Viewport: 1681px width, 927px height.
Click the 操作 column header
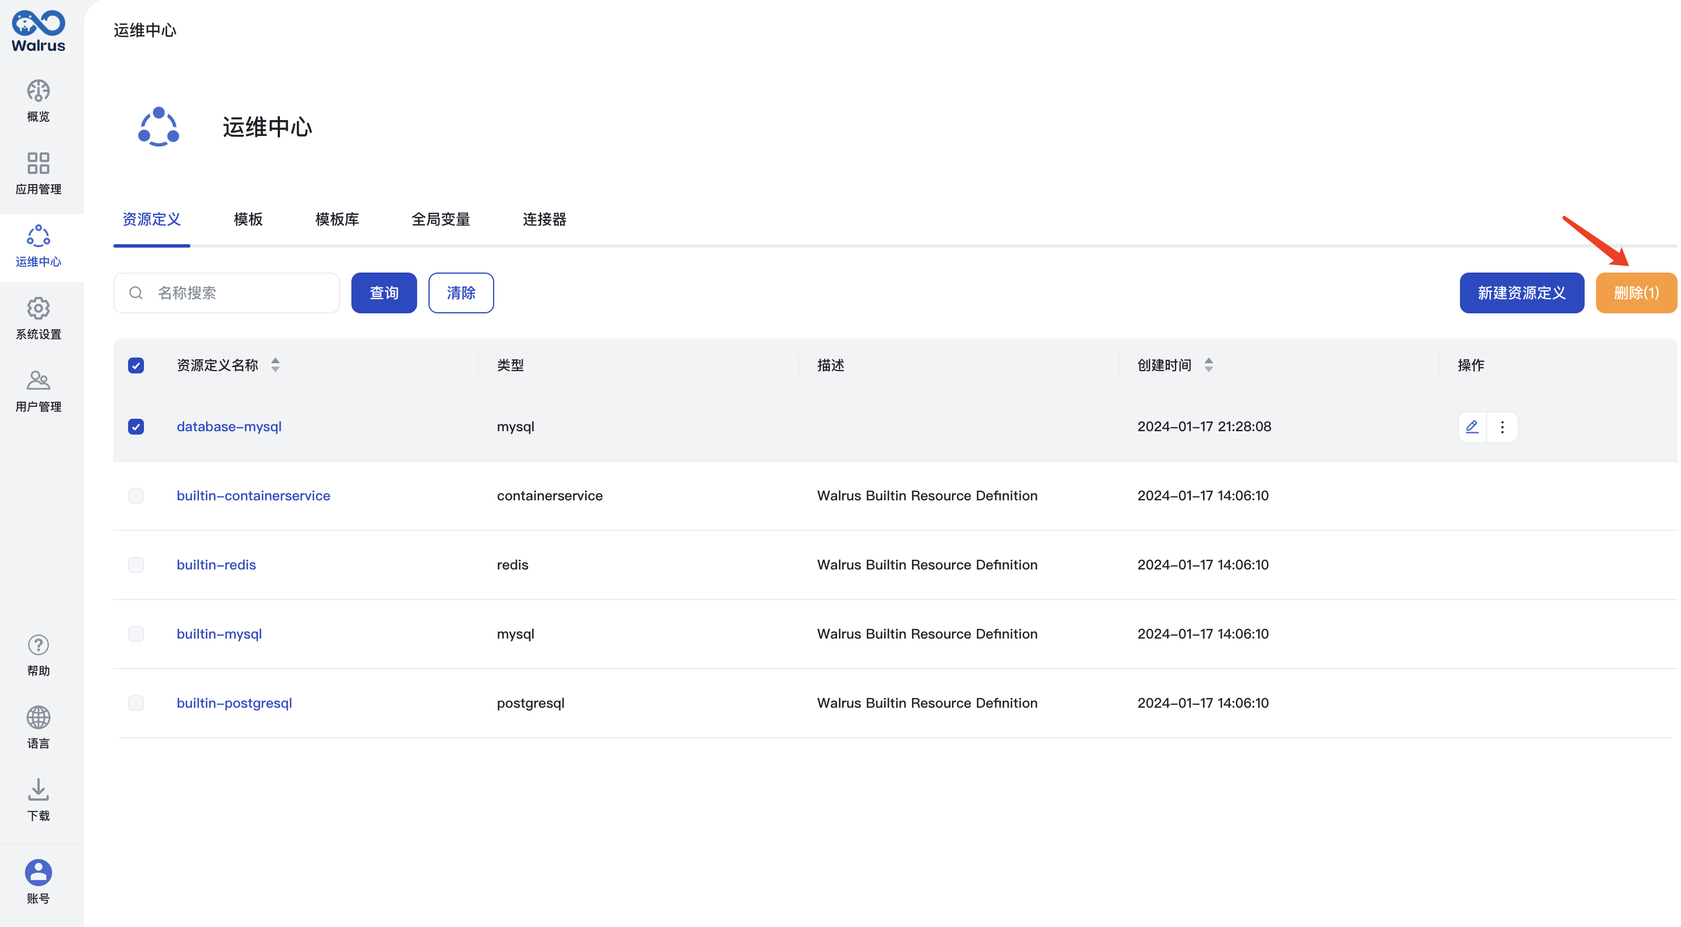pos(1471,365)
